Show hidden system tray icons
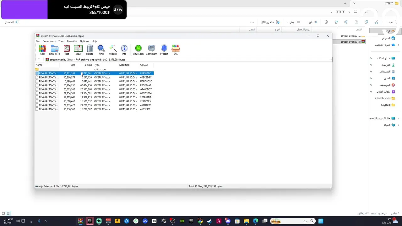 (x=46, y=221)
